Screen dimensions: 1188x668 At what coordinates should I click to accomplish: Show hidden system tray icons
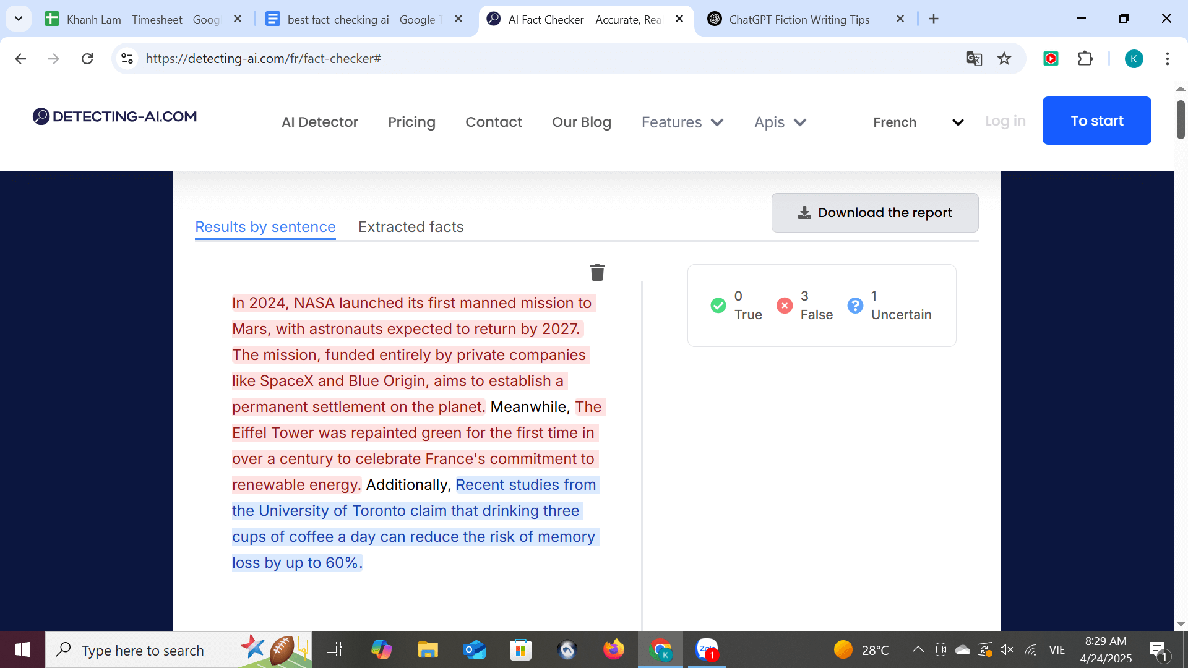click(x=918, y=649)
